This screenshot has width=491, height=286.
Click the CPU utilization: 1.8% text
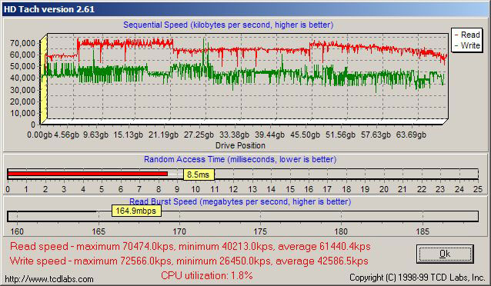[207, 276]
